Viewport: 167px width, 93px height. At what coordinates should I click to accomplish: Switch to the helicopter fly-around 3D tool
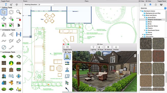coord(67,63)
